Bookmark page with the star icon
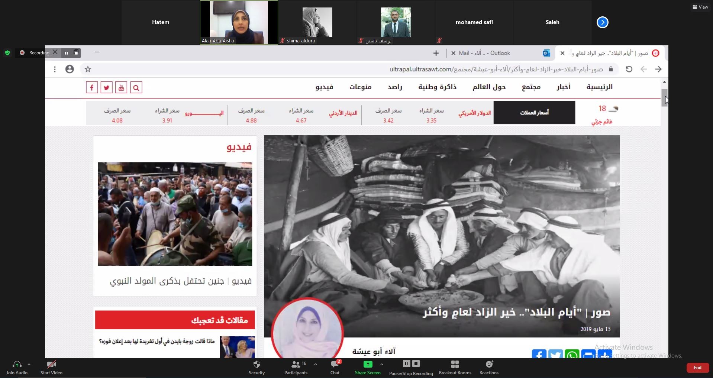713x378 pixels. pos(88,69)
